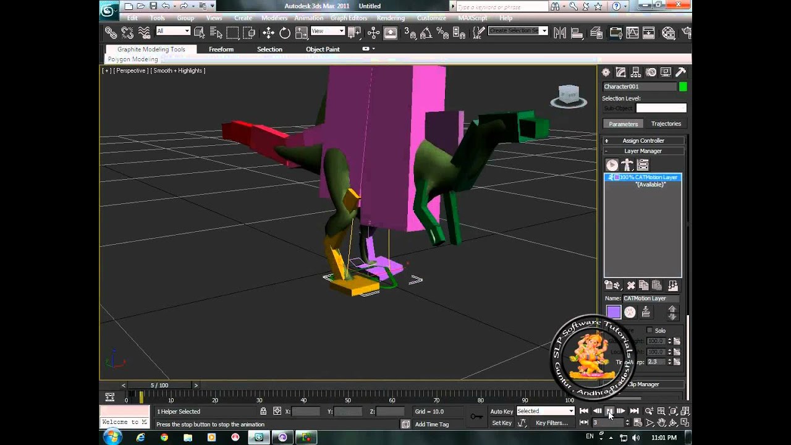Open the Object Paint tab
Image resolution: width=791 pixels, height=445 pixels.
323,49
